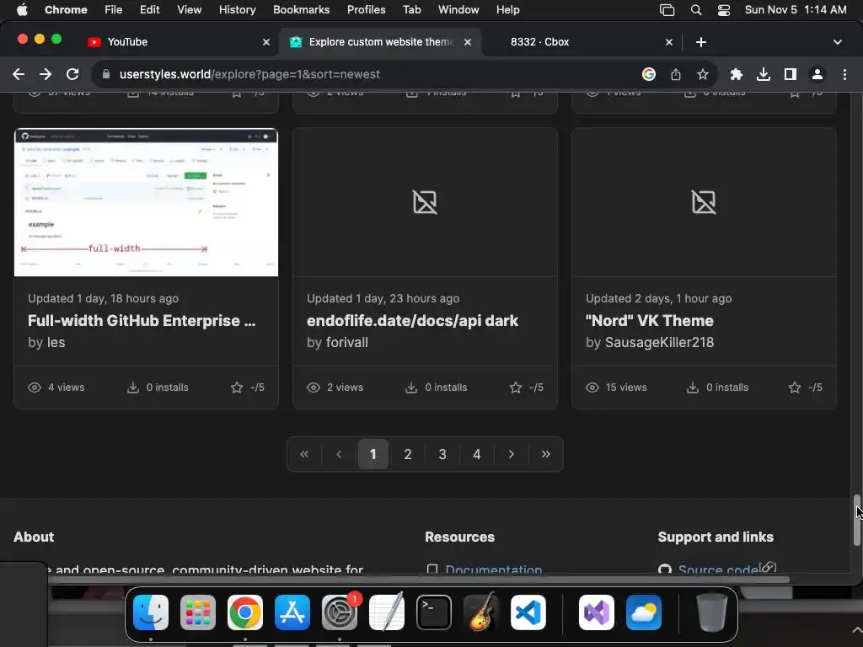Reload the userstyles.world page
Viewport: 863px width, 647px height.
[72, 74]
